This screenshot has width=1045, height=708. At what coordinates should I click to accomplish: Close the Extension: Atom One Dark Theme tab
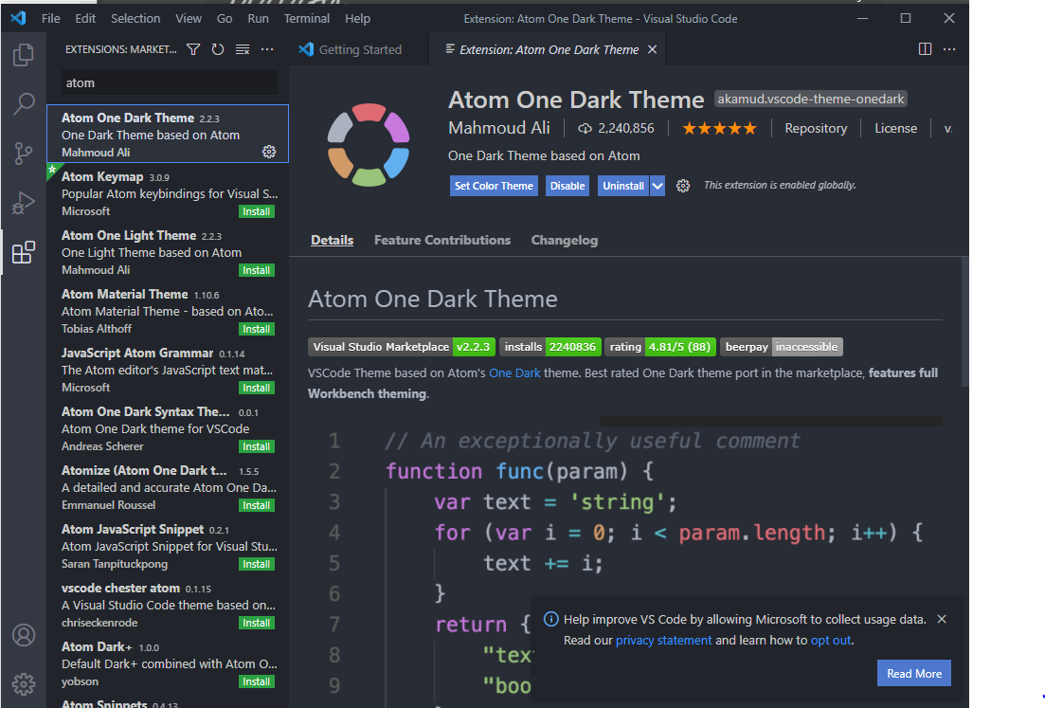[653, 49]
